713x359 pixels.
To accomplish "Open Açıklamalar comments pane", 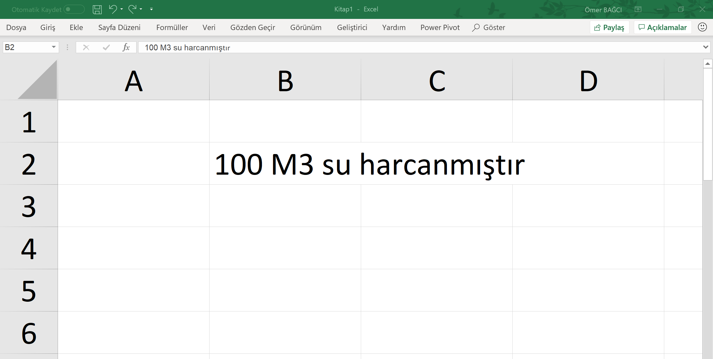I will [x=662, y=27].
